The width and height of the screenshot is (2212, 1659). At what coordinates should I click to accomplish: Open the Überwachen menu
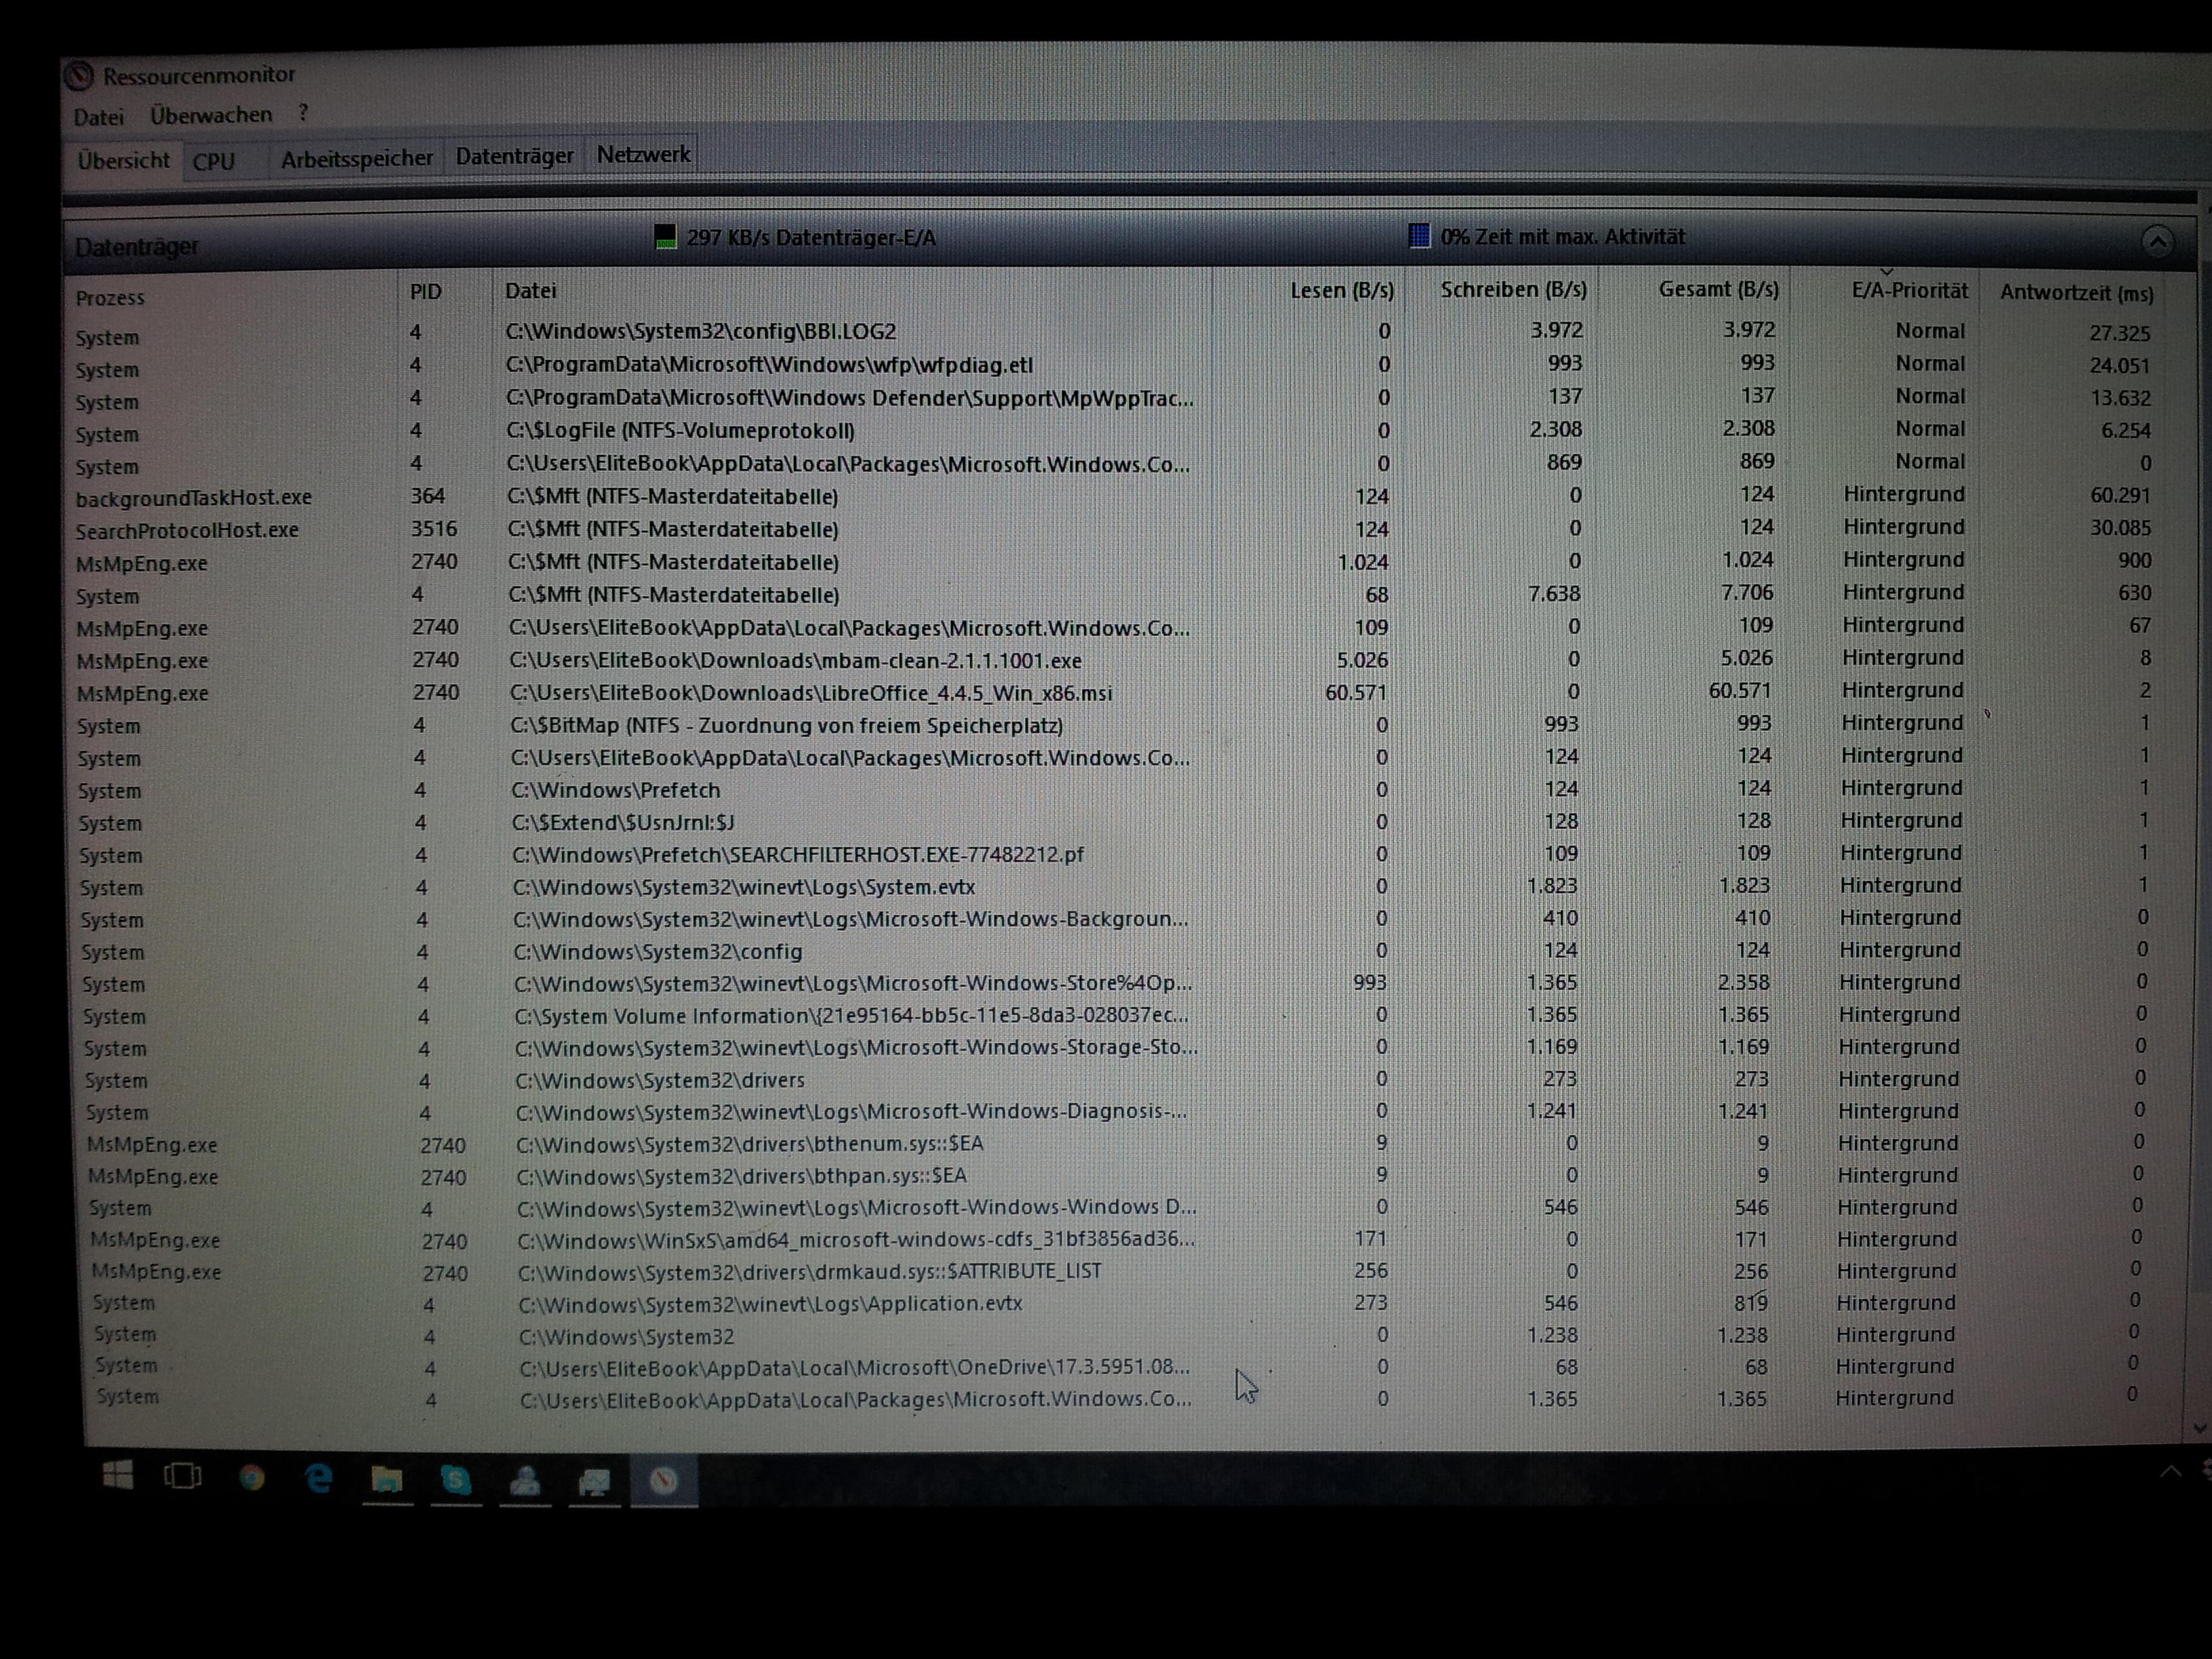(x=211, y=115)
